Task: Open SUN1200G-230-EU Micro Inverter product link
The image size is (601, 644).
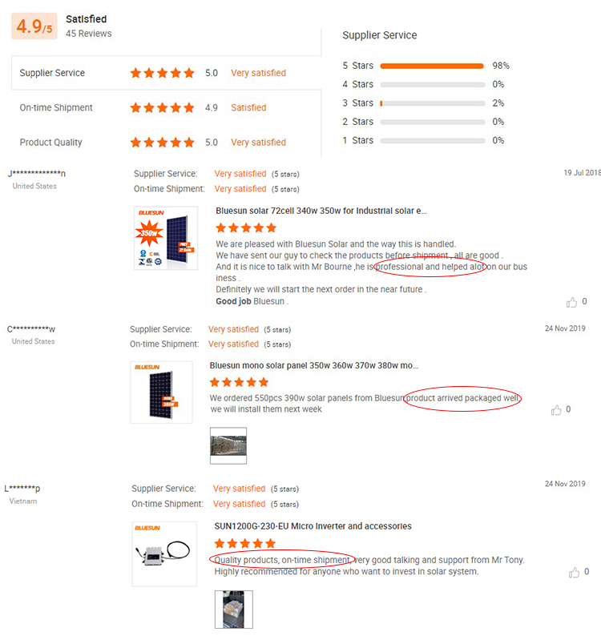Action: [x=313, y=526]
